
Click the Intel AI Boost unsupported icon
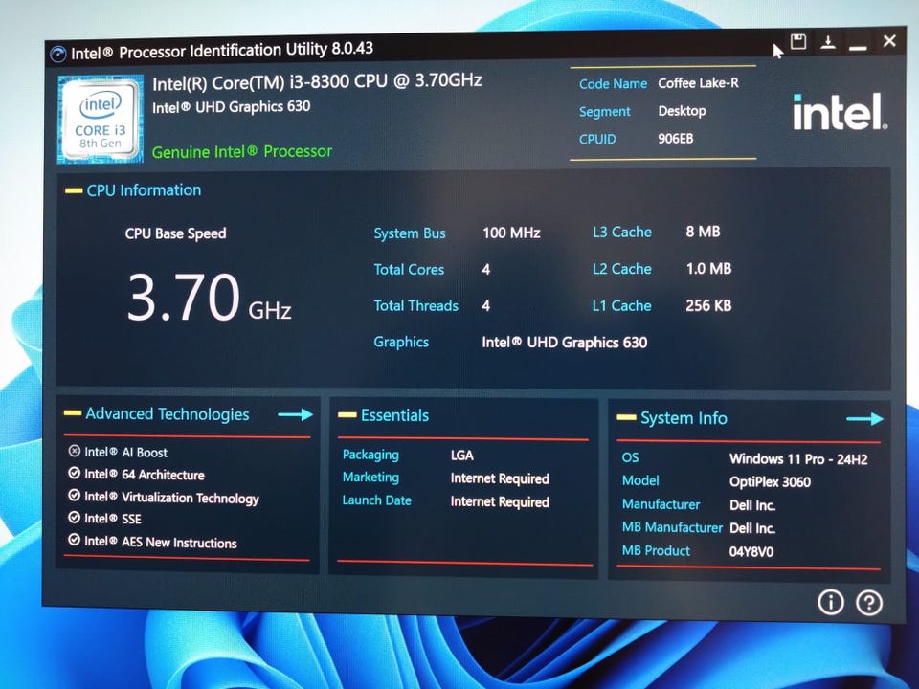(75, 451)
